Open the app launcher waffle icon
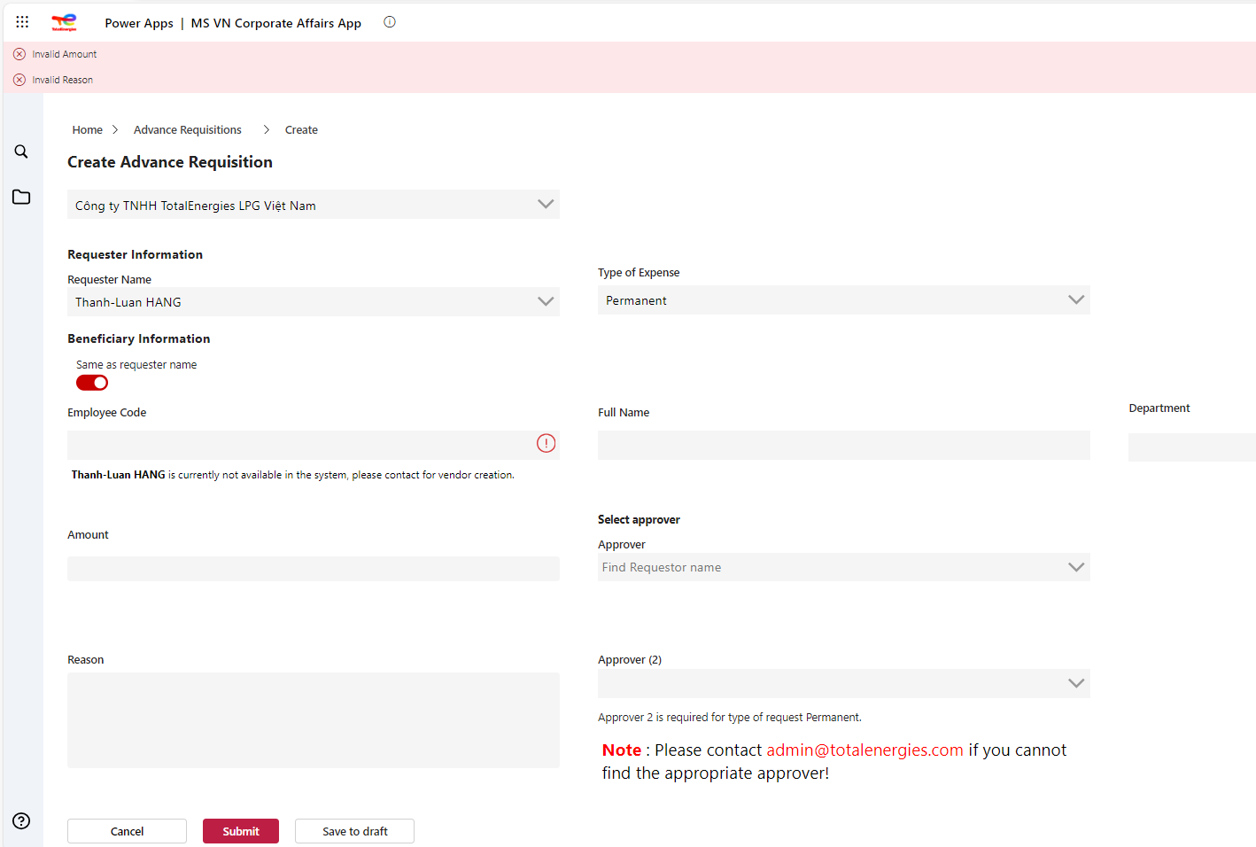The height and width of the screenshot is (847, 1256). coord(22,22)
